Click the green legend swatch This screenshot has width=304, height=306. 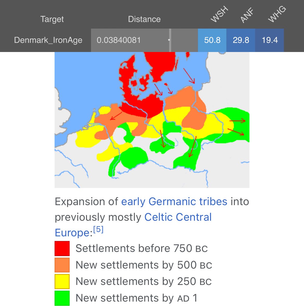click(62, 298)
